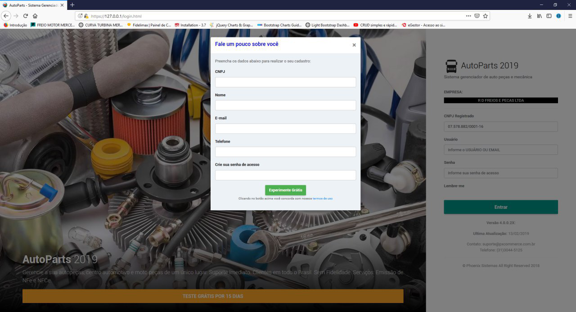The height and width of the screenshot is (312, 576).
Task: Bookmark this page with the star icon
Action: (x=485, y=16)
